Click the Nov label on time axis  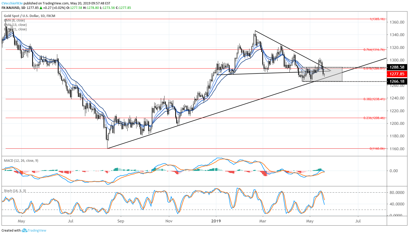click(x=169, y=221)
